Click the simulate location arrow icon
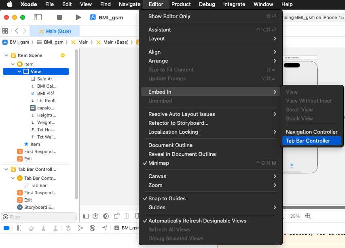 [x=105, y=228]
